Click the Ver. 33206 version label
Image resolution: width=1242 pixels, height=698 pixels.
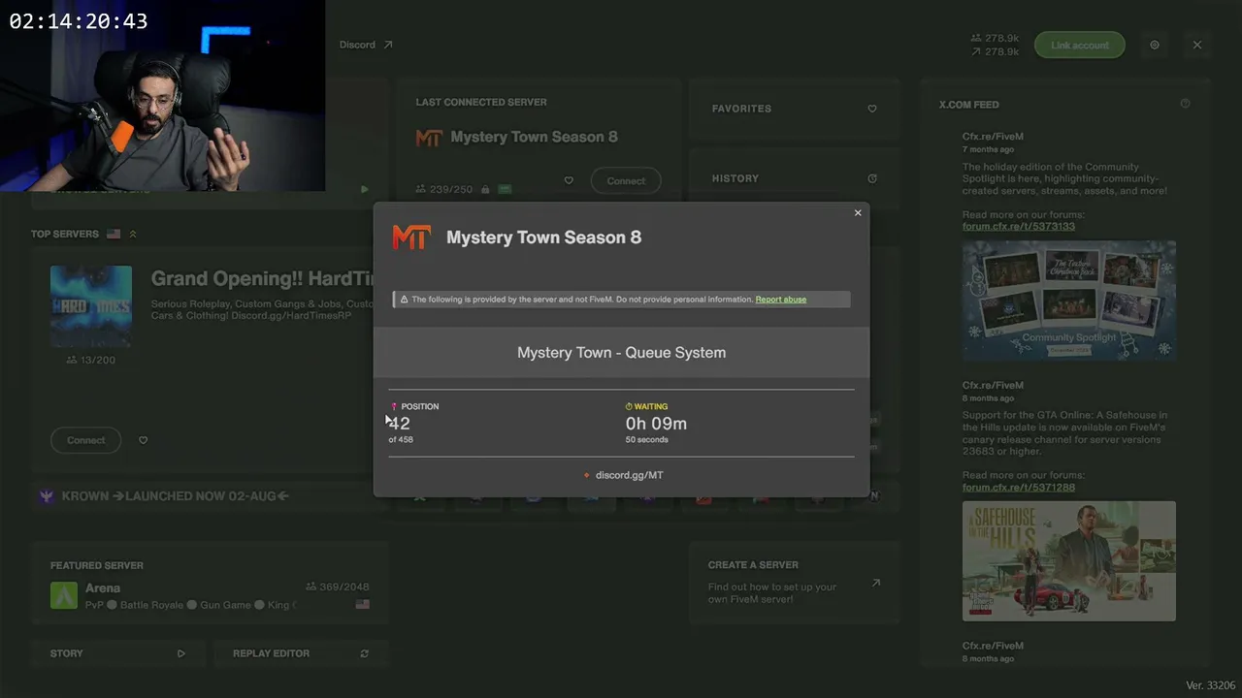tap(1211, 685)
